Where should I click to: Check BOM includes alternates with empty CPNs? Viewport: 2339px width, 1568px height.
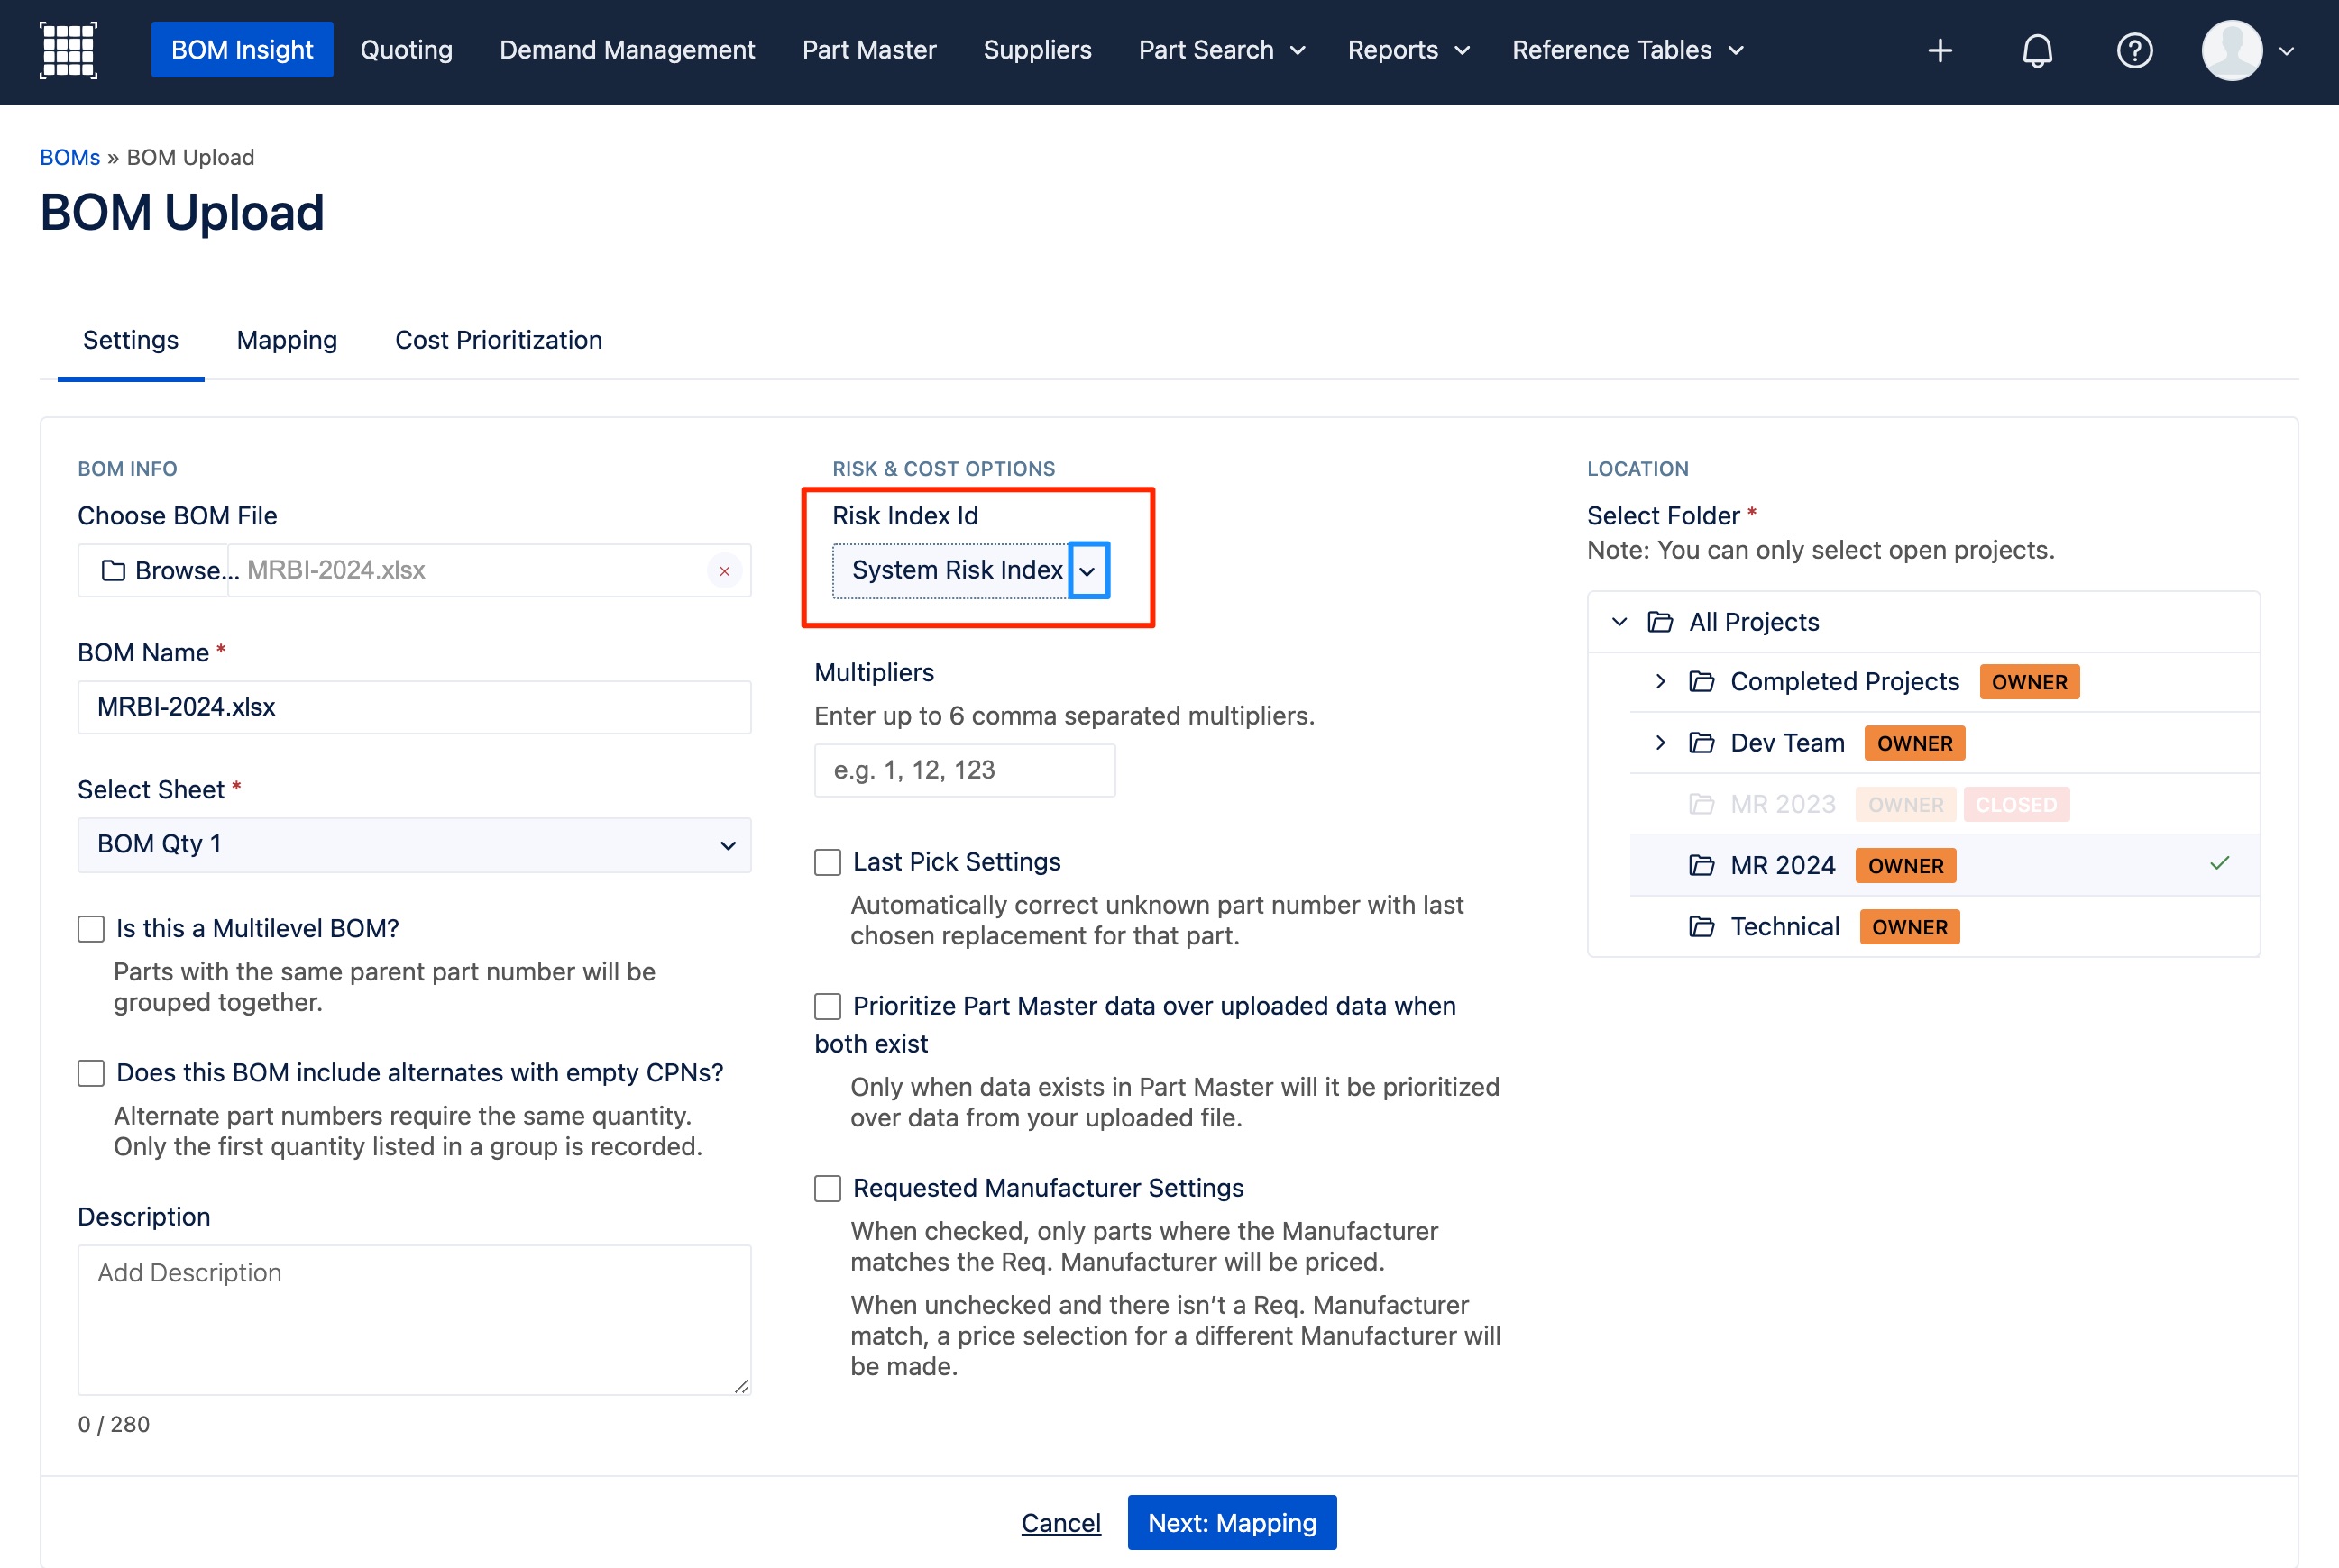(x=91, y=1073)
